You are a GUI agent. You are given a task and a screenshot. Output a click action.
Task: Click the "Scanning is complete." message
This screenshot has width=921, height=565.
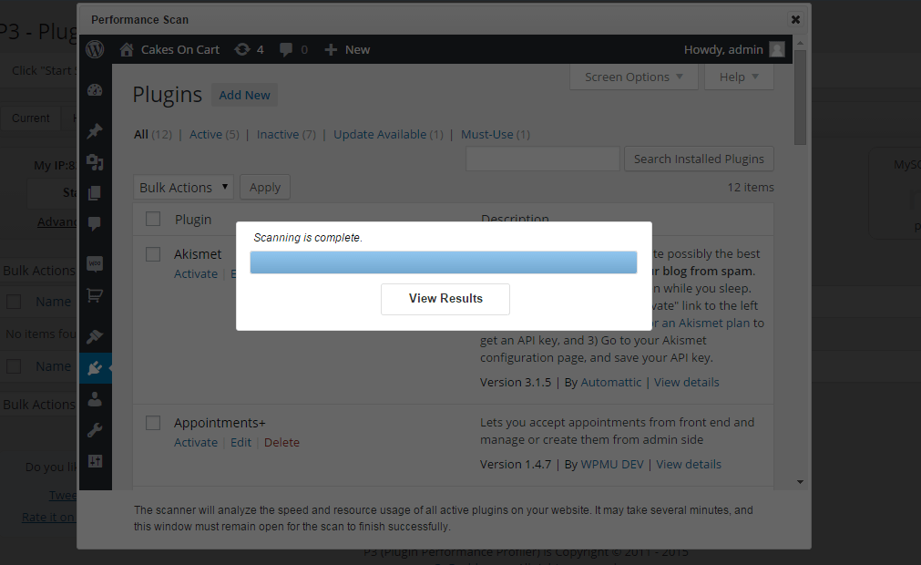click(x=308, y=238)
